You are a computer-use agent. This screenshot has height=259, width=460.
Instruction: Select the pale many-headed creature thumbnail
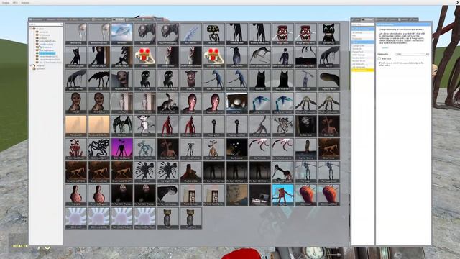(x=282, y=126)
